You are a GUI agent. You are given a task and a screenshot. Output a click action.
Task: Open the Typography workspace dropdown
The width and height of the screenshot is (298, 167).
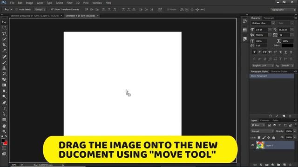[283, 10]
